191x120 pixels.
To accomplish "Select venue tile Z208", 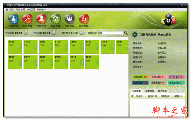I will [46, 62].
